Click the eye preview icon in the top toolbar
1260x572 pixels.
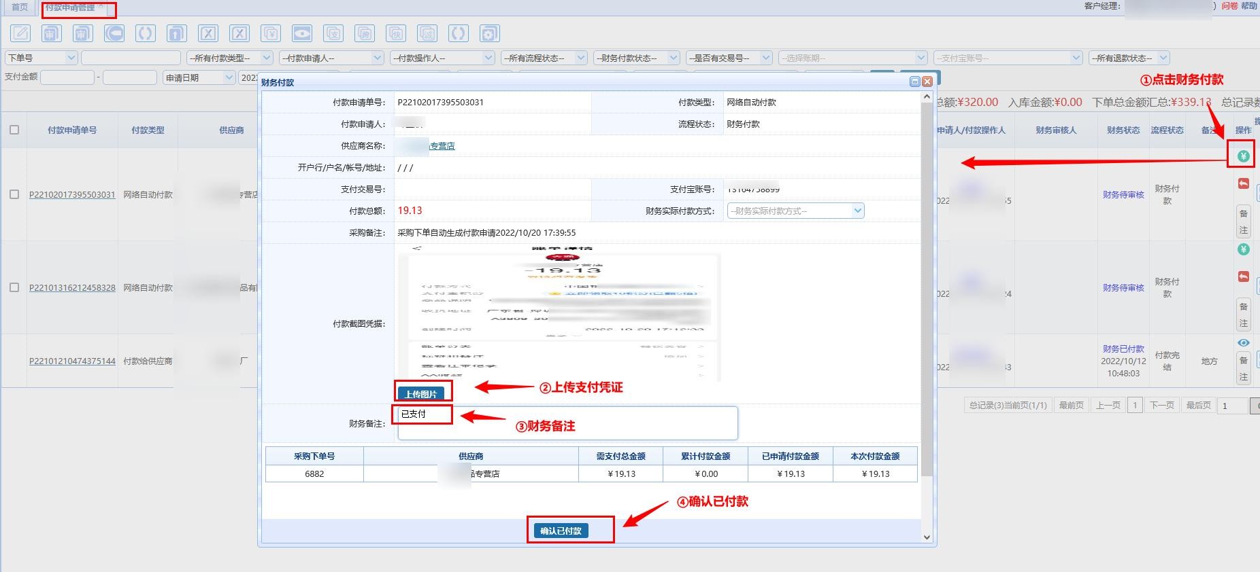coord(301,33)
